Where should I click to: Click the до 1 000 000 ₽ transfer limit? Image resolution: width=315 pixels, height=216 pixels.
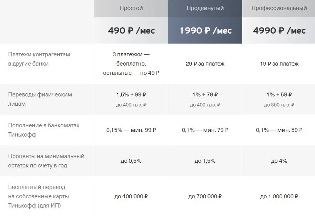pyautogui.click(x=279, y=196)
